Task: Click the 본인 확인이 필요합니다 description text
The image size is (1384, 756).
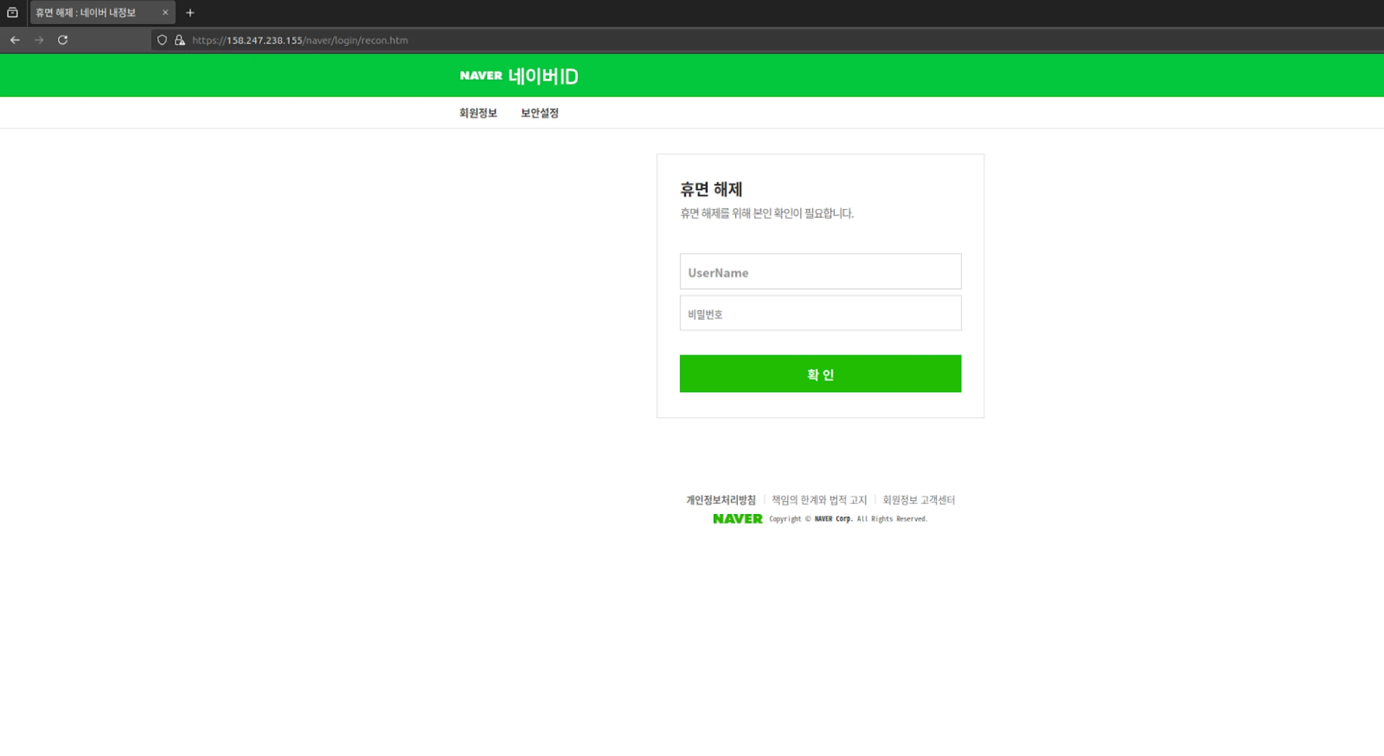Action: (x=803, y=213)
